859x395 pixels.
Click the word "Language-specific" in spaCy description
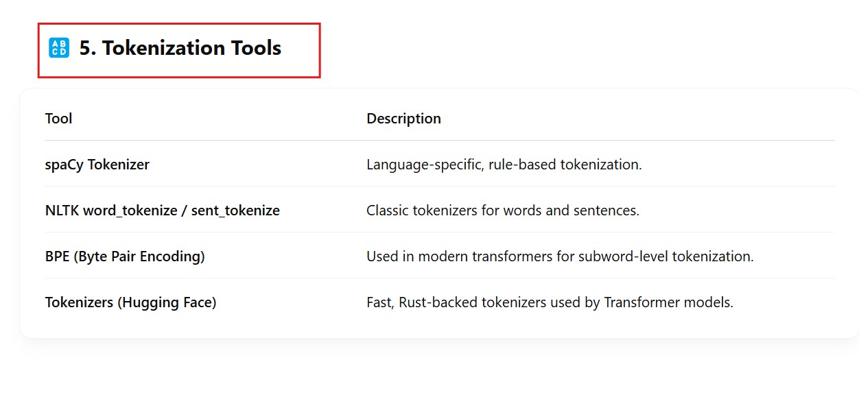pos(423,165)
